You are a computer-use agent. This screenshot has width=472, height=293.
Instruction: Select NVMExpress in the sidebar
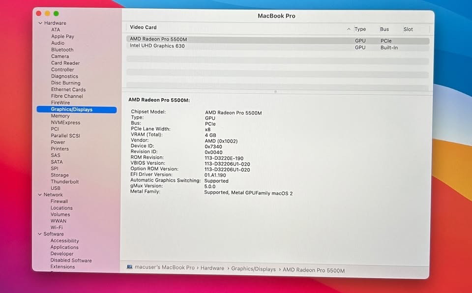(x=65, y=122)
